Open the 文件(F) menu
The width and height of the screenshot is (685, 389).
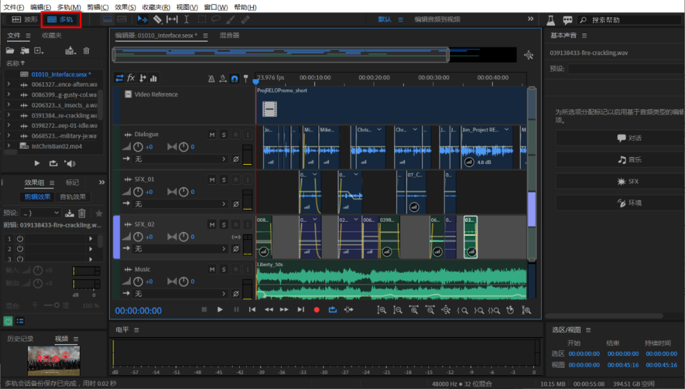14,7
